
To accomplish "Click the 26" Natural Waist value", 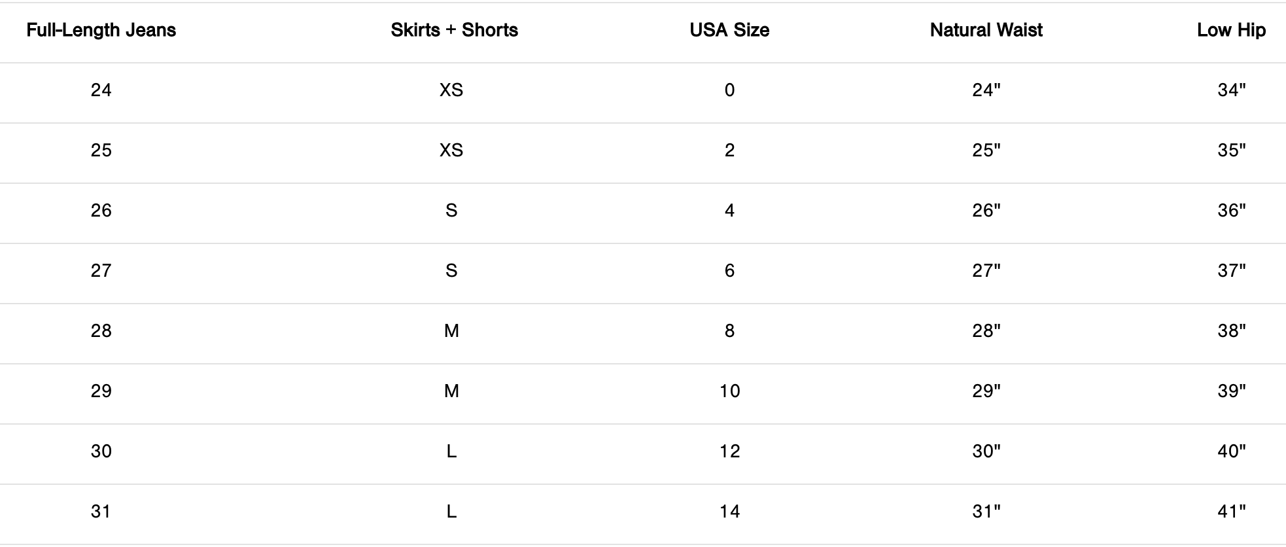I will click(986, 211).
